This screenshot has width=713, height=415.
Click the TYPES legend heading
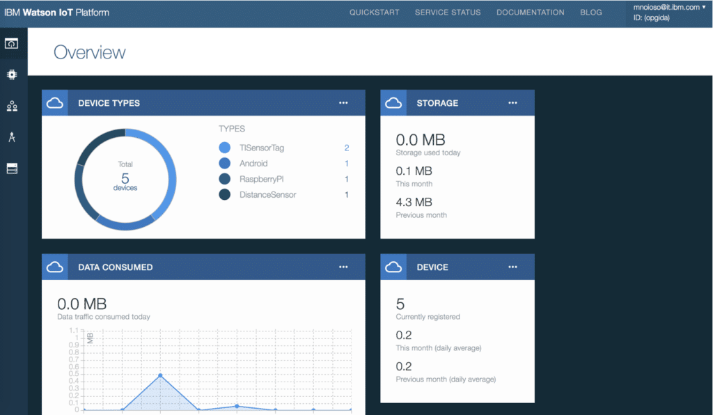(232, 129)
